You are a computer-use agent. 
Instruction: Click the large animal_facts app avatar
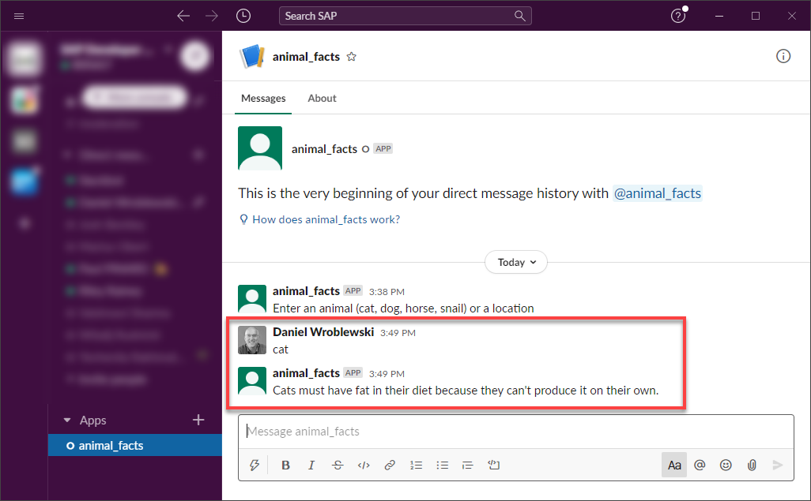pos(259,148)
